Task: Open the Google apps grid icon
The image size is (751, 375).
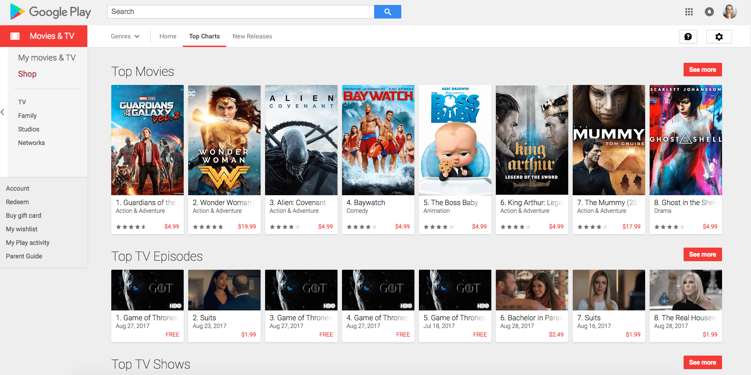Action: pyautogui.click(x=689, y=12)
